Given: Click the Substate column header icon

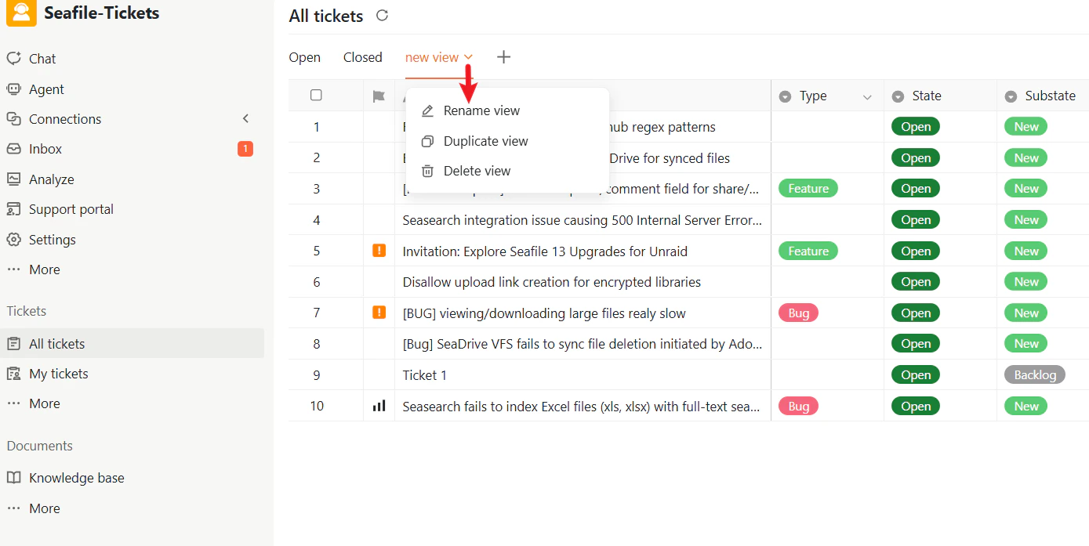Looking at the screenshot, I should click(x=1011, y=96).
